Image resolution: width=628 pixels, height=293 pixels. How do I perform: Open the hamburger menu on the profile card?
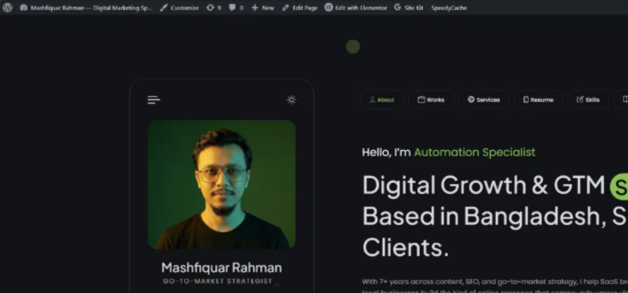pyautogui.click(x=153, y=100)
